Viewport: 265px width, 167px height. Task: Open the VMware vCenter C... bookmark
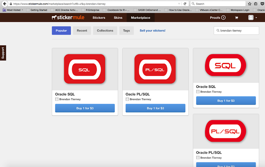209,10
